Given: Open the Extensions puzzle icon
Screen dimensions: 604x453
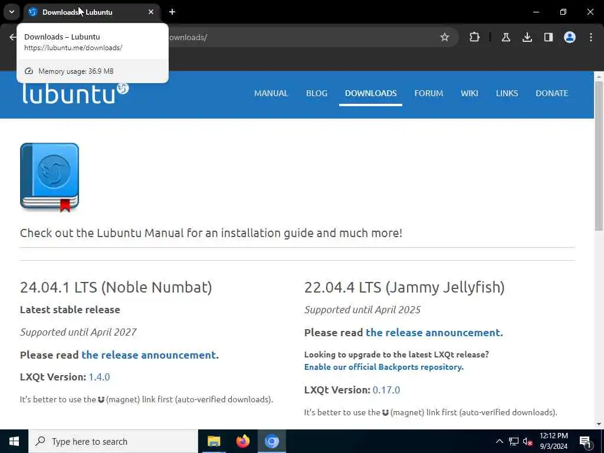Looking at the screenshot, I should 475,37.
